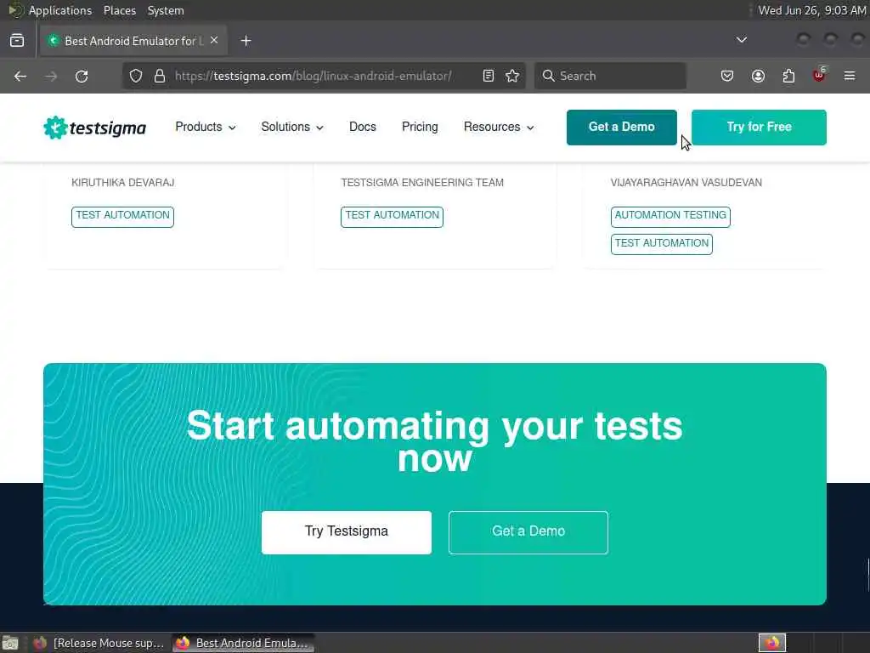Click author VIJAYARAGHAVAN VASUDEVAN

click(x=686, y=183)
